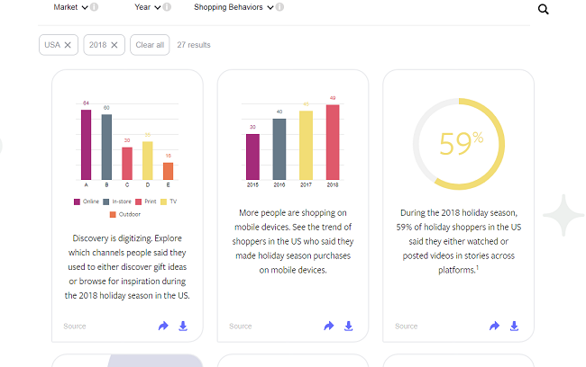Click the 2015 bar in trend chart

tap(252, 157)
